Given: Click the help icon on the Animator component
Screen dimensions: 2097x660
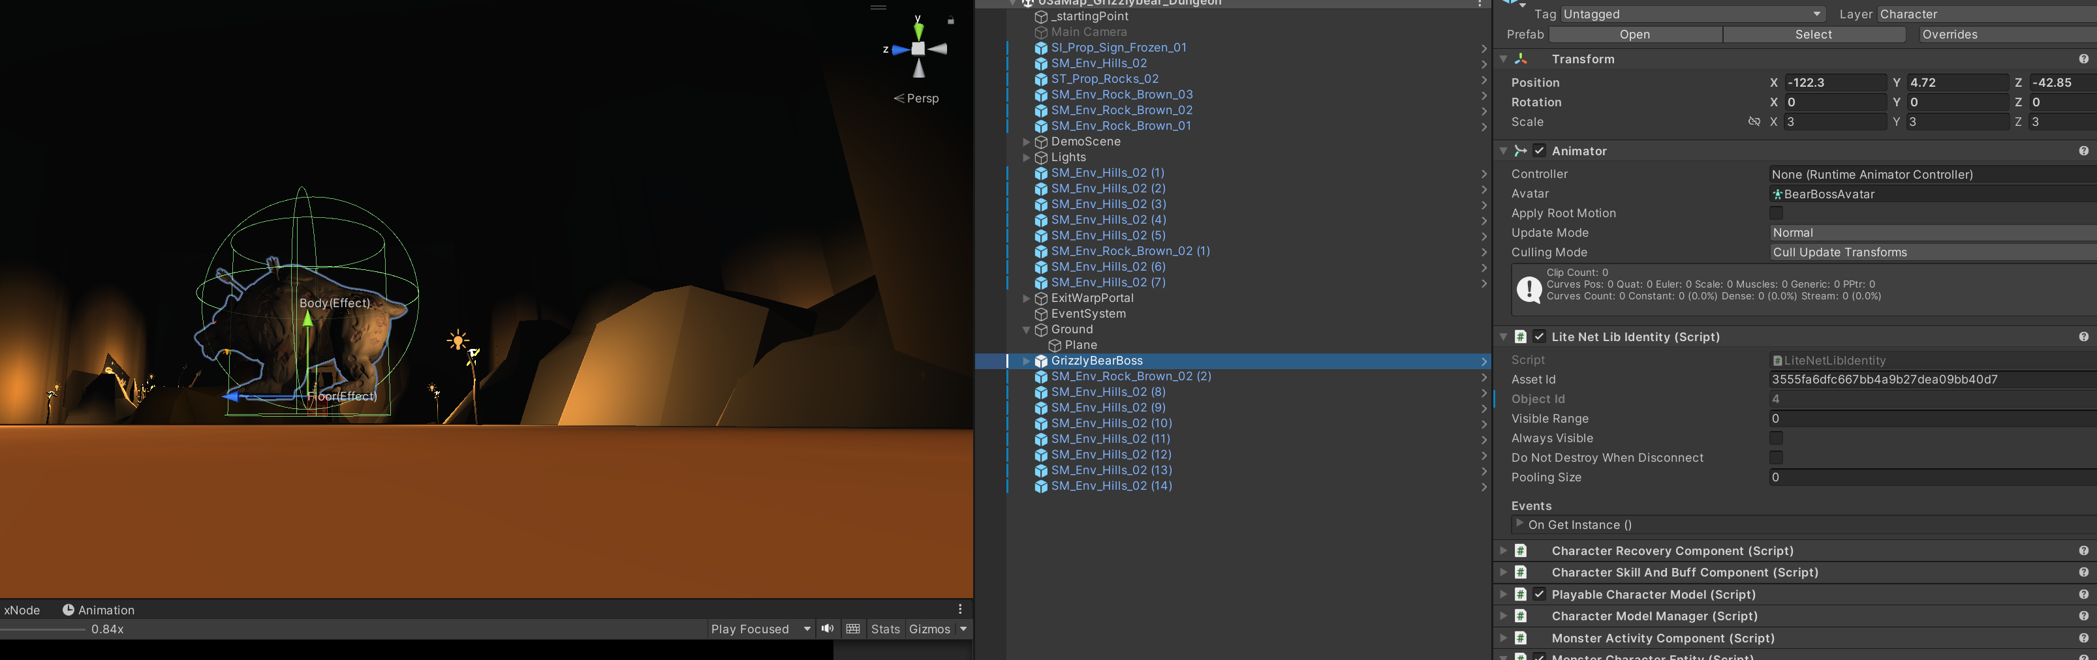Looking at the screenshot, I should 2084,151.
